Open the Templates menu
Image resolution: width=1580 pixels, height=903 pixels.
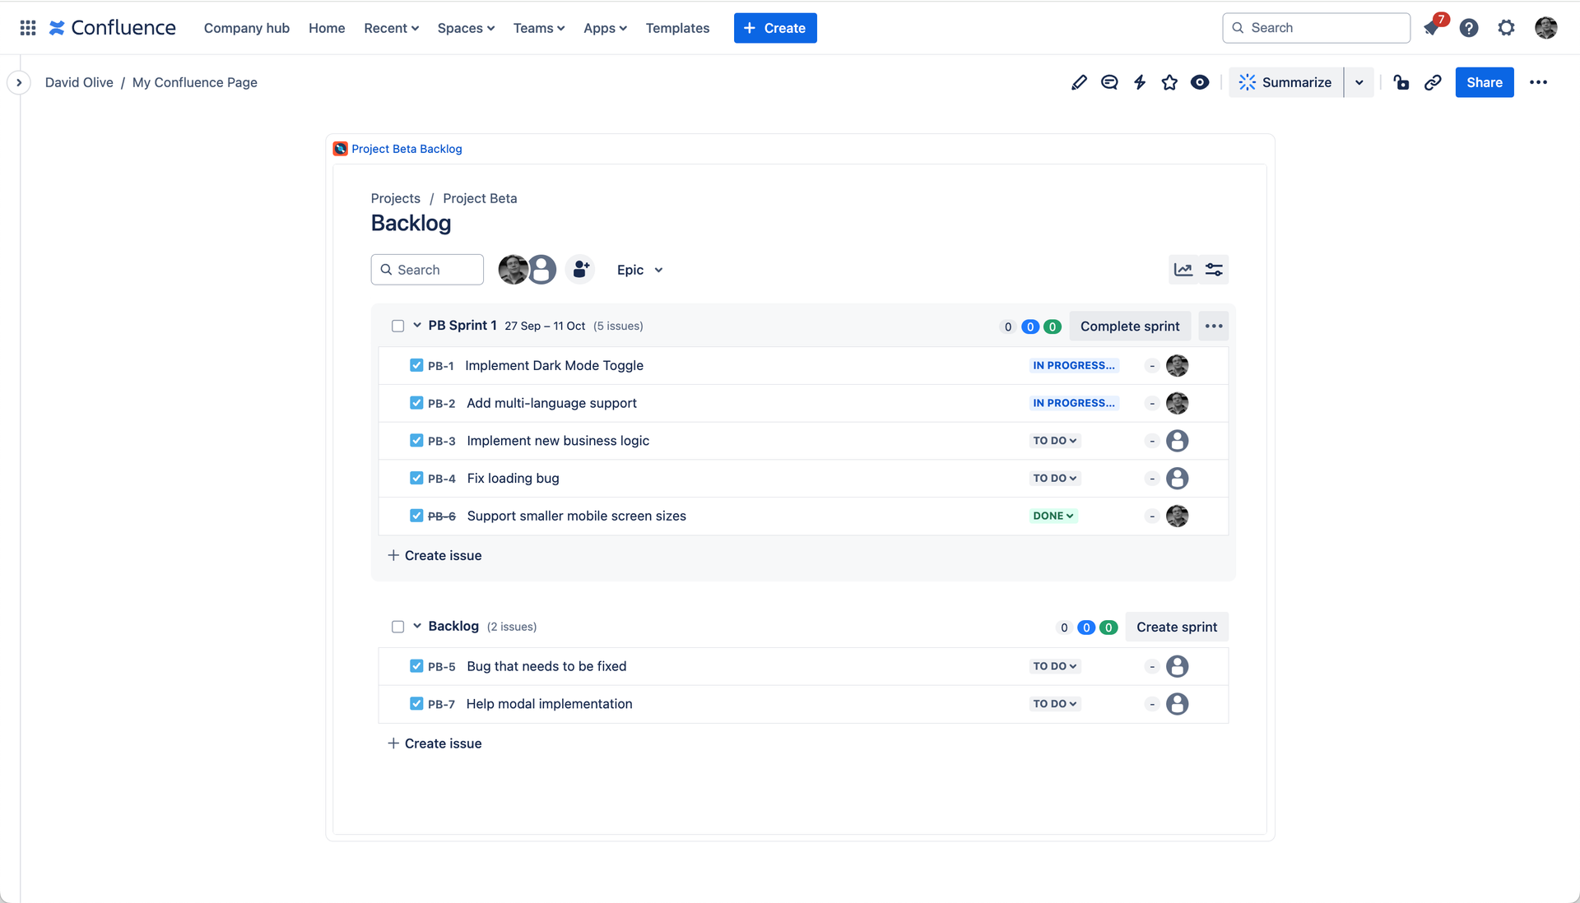click(677, 27)
